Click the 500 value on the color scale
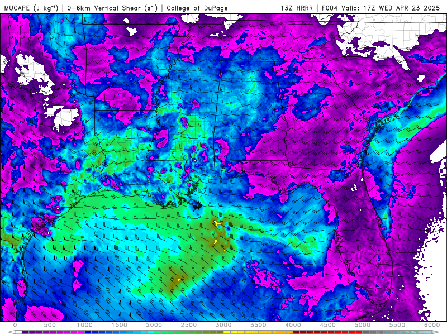 click(x=50, y=325)
